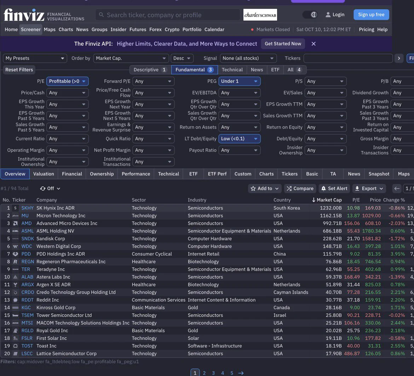Click the Finviz logo
Screen dimensions: 414x376
click(24, 15)
